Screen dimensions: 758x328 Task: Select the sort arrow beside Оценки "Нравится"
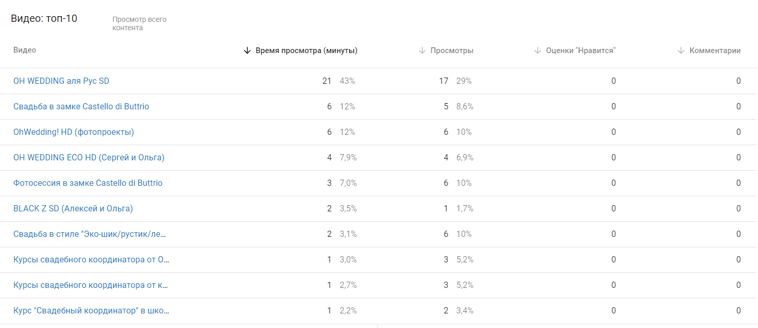537,51
